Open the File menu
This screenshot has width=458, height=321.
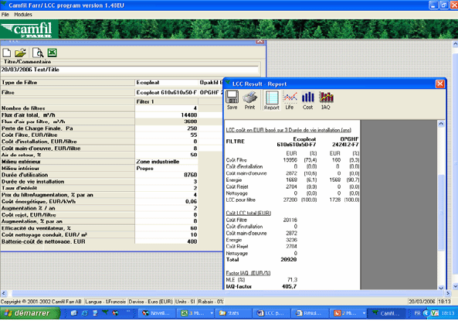(5, 15)
